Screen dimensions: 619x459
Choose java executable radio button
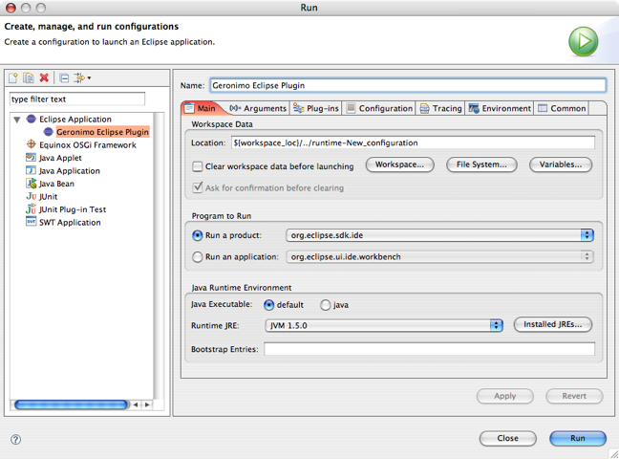[326, 305]
